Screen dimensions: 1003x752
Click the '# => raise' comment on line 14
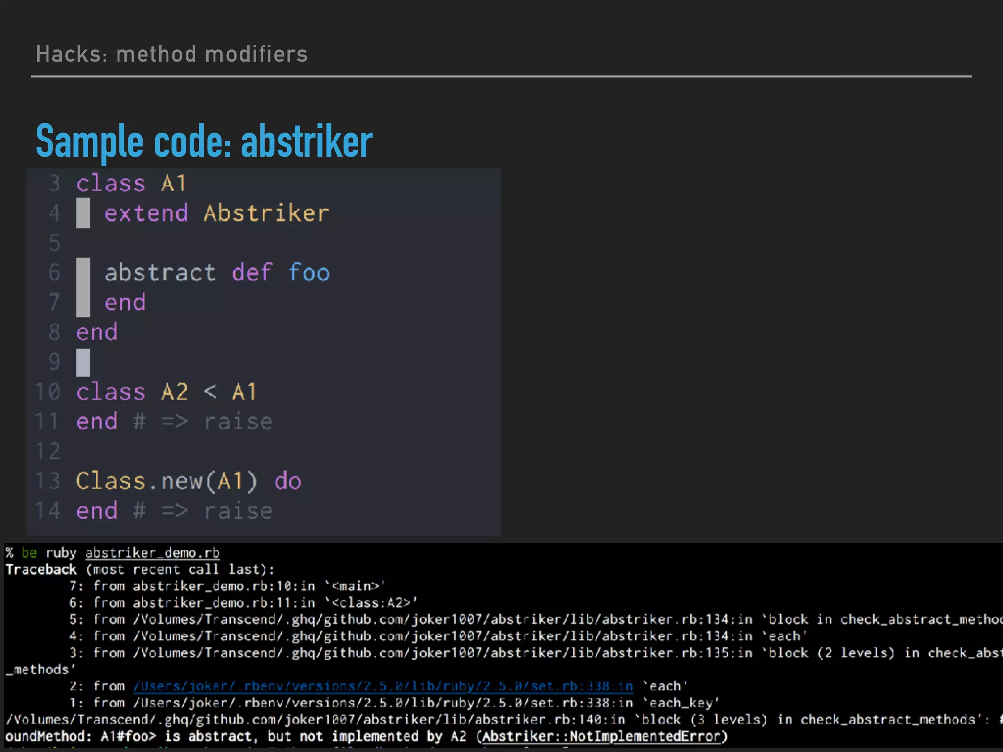click(202, 511)
